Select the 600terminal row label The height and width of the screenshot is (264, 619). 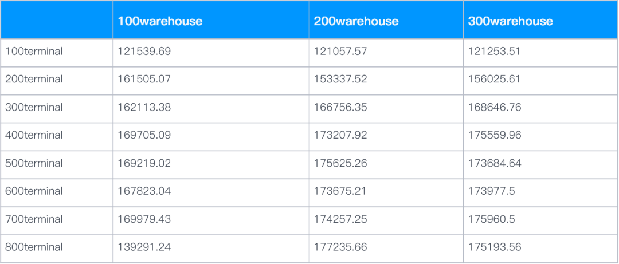tap(34, 191)
